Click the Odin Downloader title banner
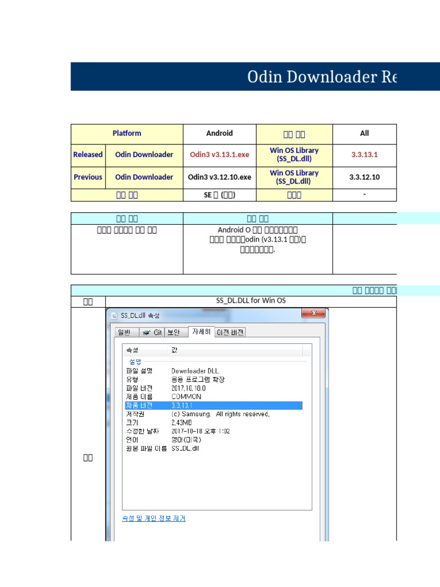Image resolution: width=440 pixels, height=587 pixels. 255,77
